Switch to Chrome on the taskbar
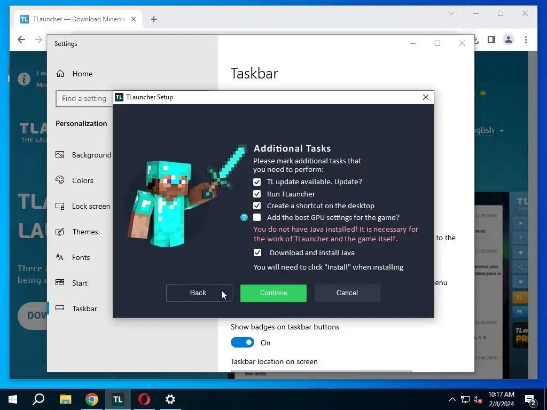The width and height of the screenshot is (547, 410). [x=92, y=399]
